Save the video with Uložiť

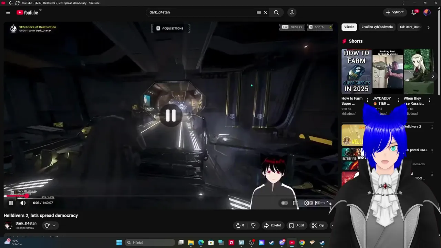[296, 225]
